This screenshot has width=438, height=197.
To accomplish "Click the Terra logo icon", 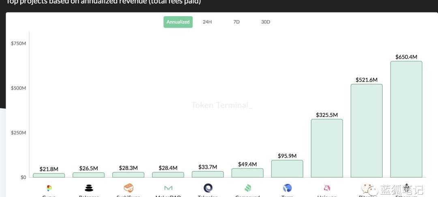I will click(288, 188).
